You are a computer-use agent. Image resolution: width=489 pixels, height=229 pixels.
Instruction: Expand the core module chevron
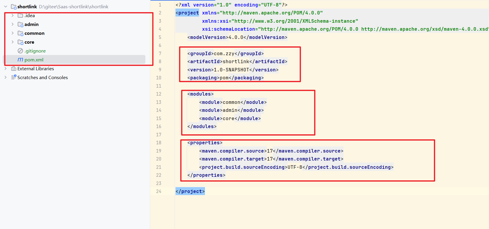point(12,42)
